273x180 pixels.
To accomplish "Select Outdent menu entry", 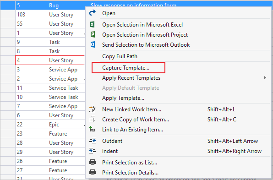I will pyautogui.click(x=179, y=141).
